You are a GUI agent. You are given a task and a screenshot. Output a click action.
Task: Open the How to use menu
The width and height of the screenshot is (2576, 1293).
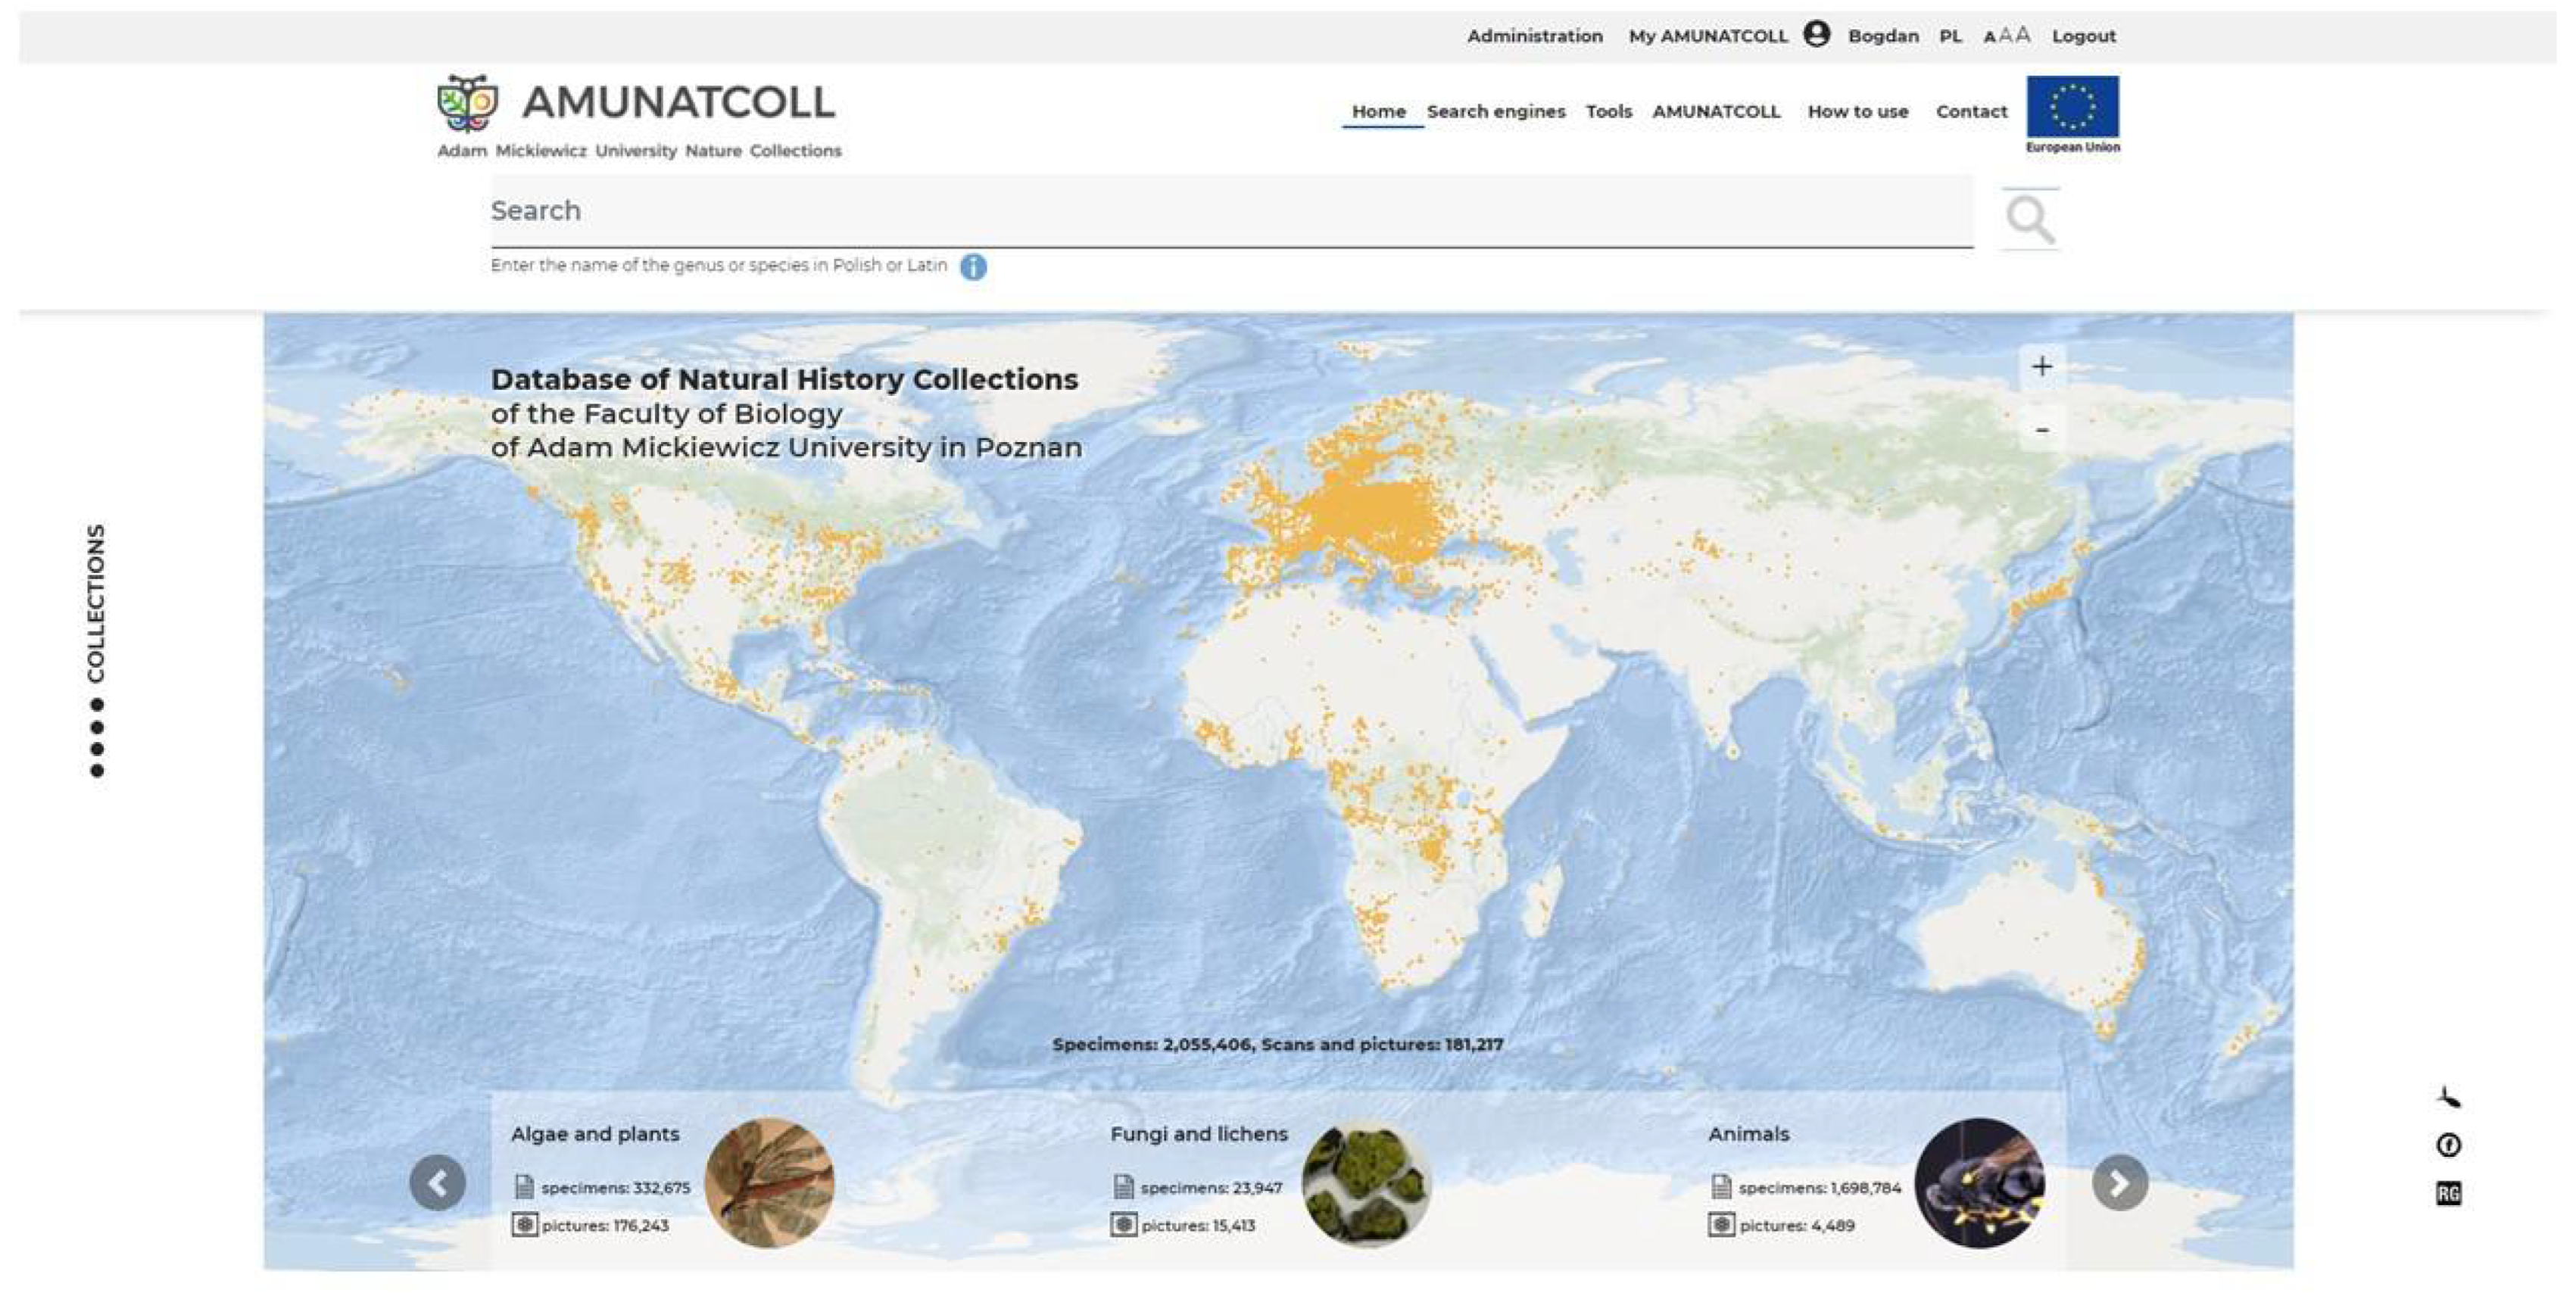tap(1857, 111)
